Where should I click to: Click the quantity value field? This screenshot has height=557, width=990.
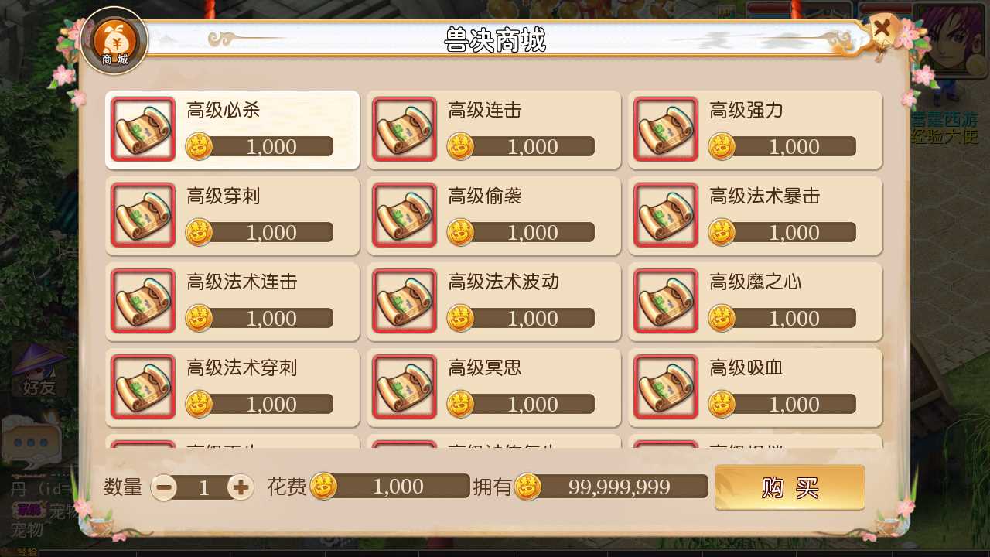tap(203, 487)
